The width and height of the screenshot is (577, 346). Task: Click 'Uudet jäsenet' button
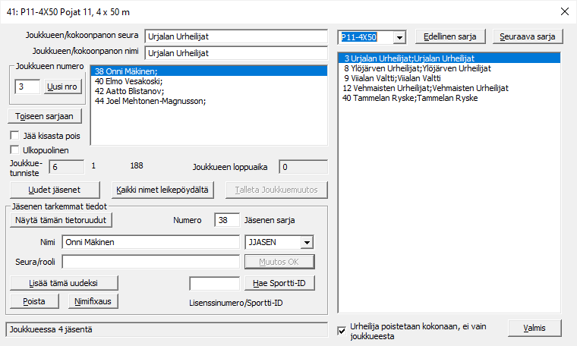click(x=54, y=190)
